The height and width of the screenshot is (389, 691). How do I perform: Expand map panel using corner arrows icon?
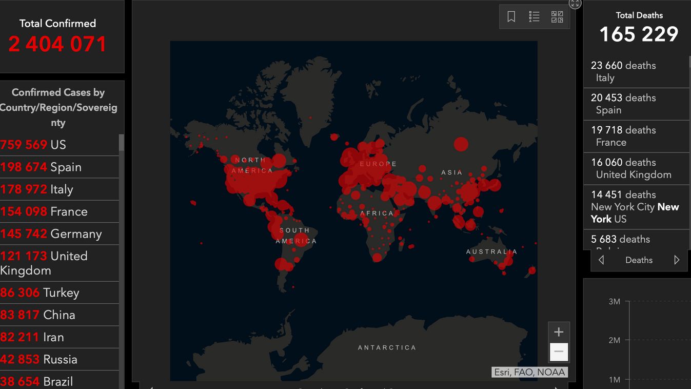pos(575,3)
